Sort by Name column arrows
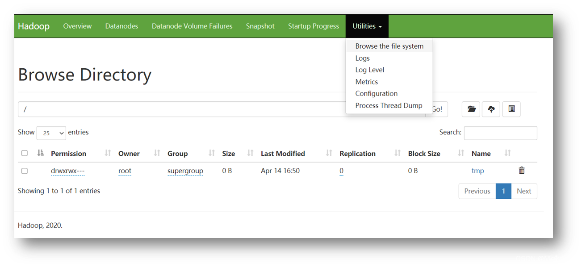This screenshot has width=582, height=267. [x=507, y=153]
